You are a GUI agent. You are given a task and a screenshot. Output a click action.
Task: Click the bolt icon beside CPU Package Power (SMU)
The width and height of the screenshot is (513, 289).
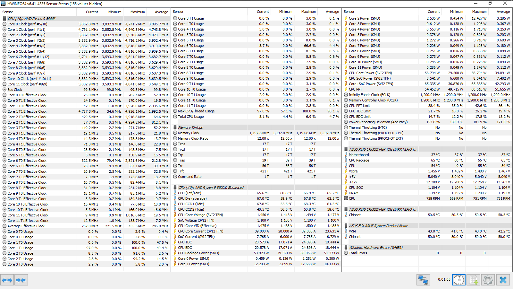coord(175,253)
